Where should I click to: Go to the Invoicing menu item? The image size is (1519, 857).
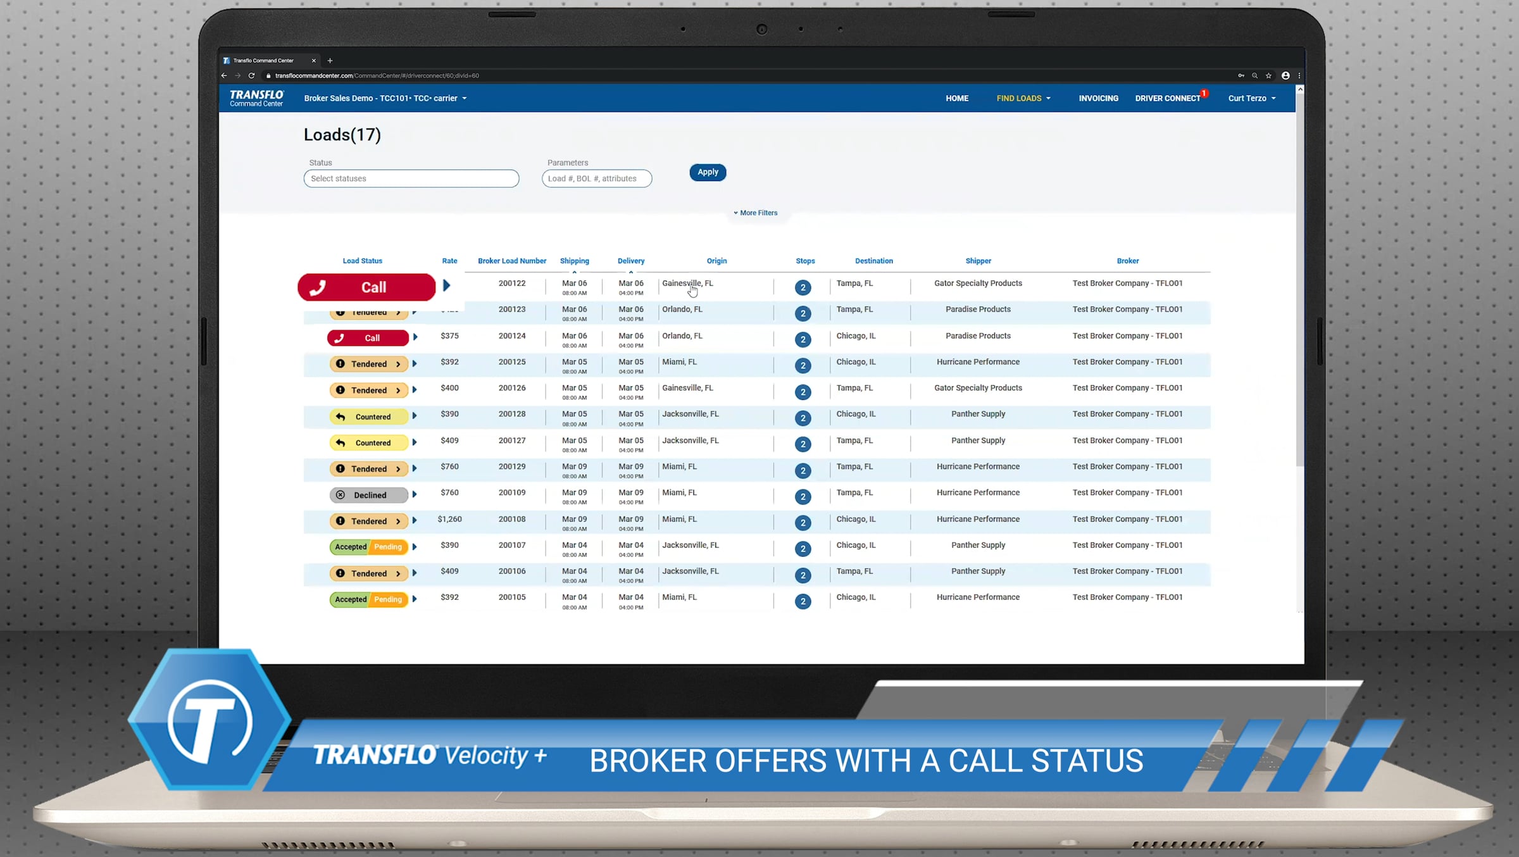click(1098, 99)
